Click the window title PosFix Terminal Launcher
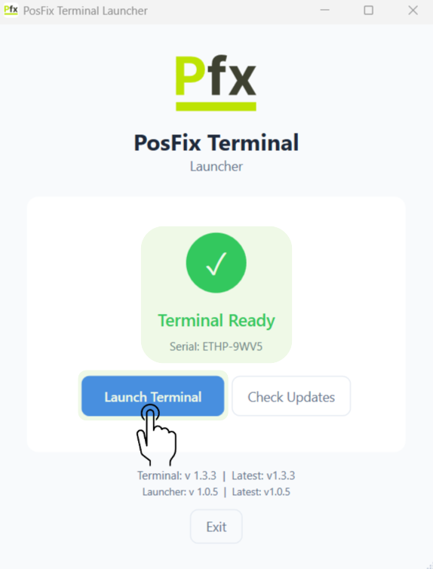Viewport: 433px width, 569px height. pyautogui.click(x=85, y=11)
